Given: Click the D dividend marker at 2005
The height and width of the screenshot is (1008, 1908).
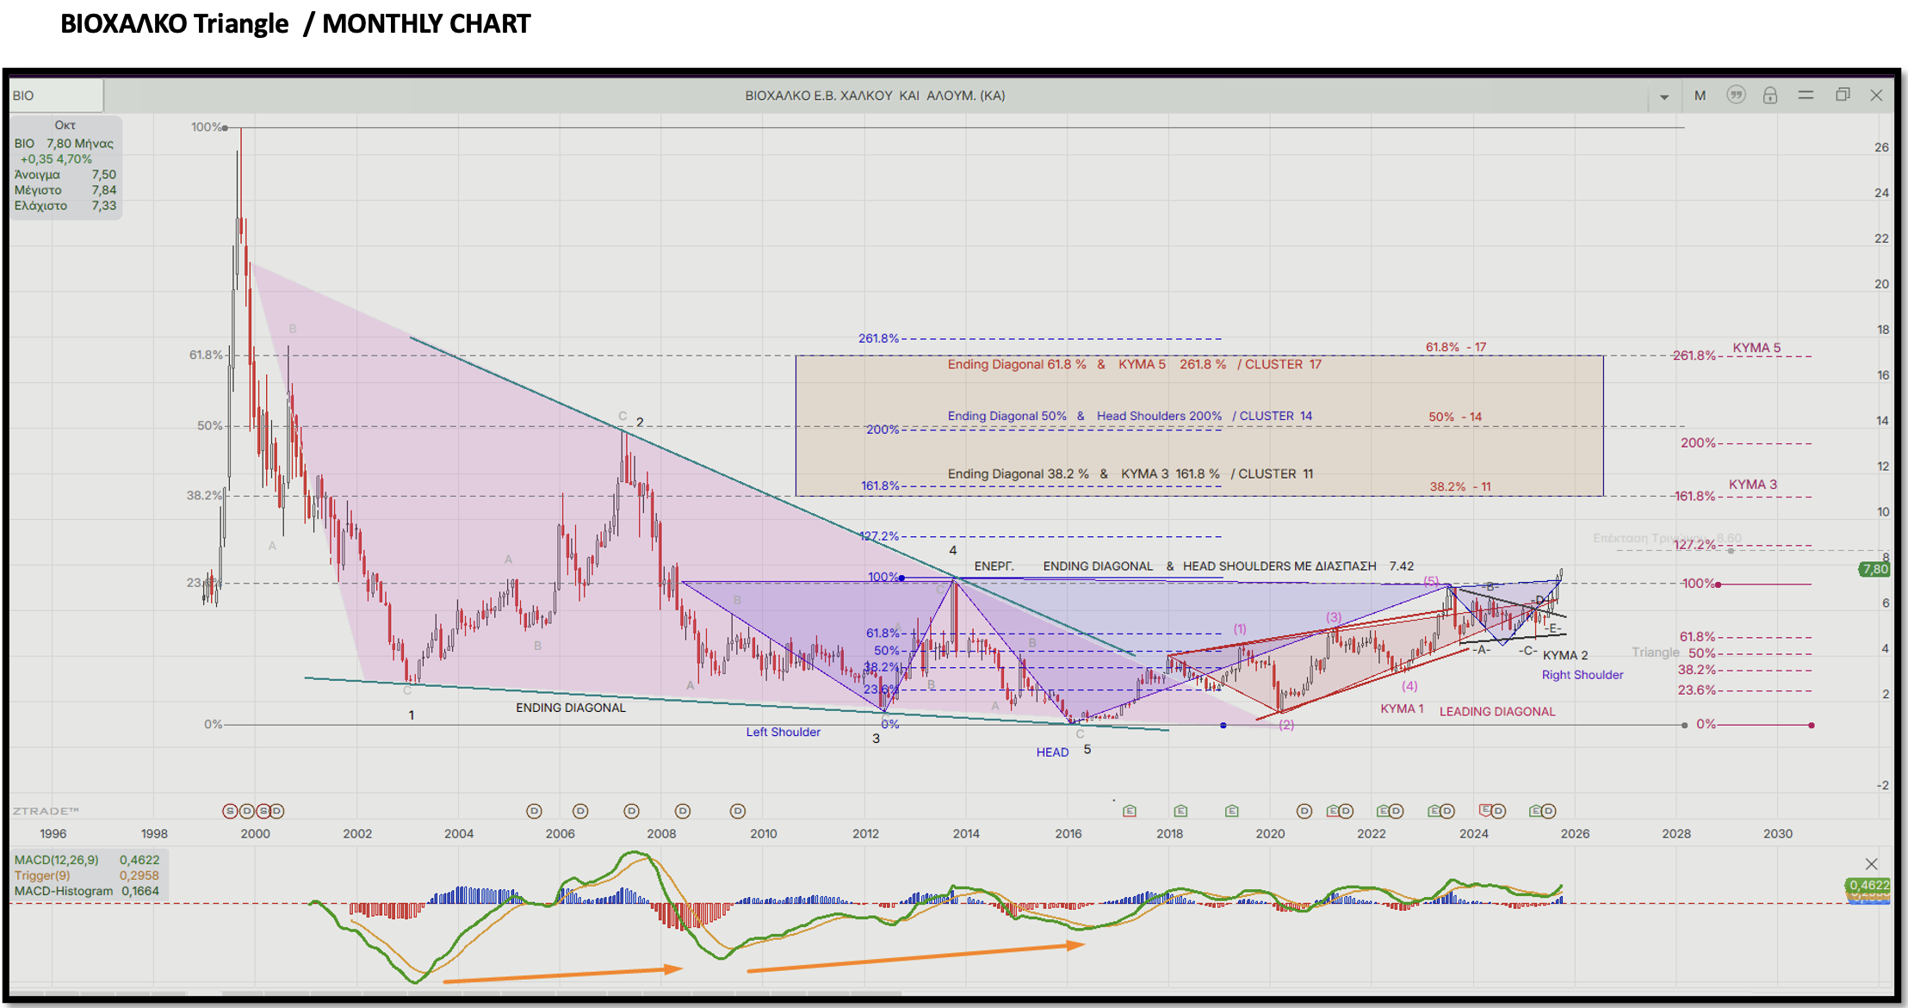Looking at the screenshot, I should point(534,811).
